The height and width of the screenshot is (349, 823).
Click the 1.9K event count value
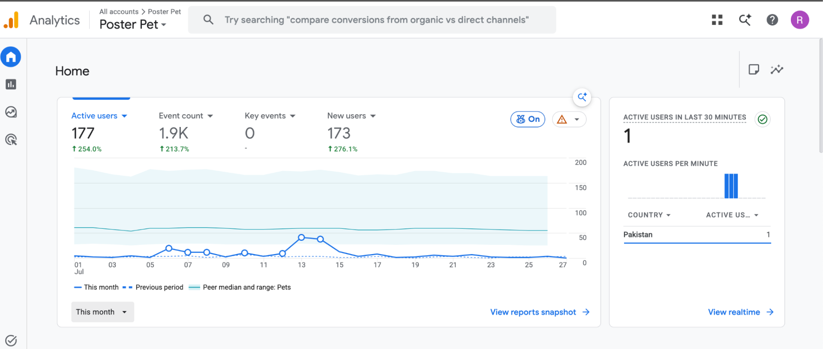[174, 133]
